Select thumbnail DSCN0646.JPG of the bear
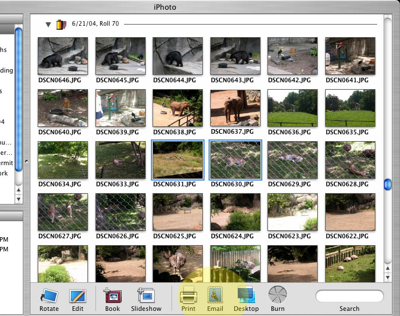 [63, 55]
